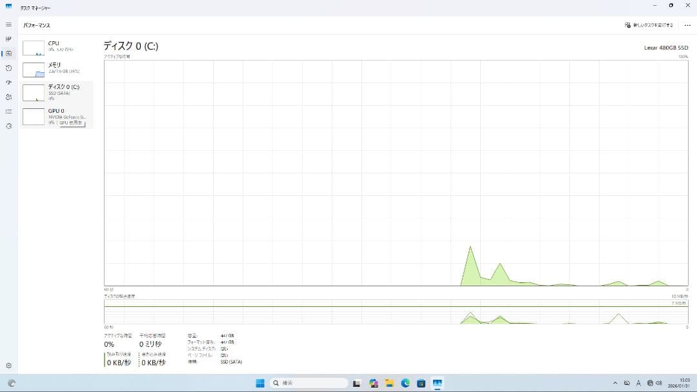Select the Performance page icon

coord(8,54)
